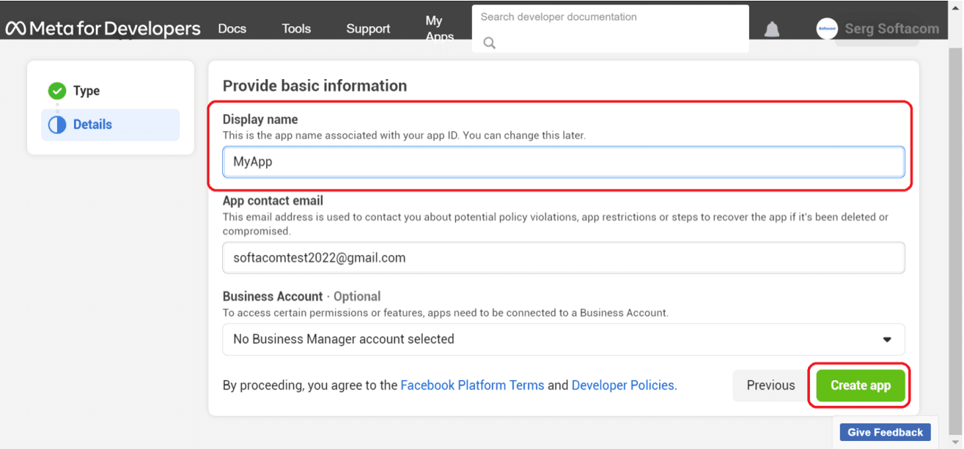Open the Docs menu

232,29
